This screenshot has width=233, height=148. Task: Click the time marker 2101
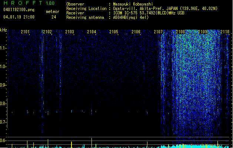tap(25, 32)
